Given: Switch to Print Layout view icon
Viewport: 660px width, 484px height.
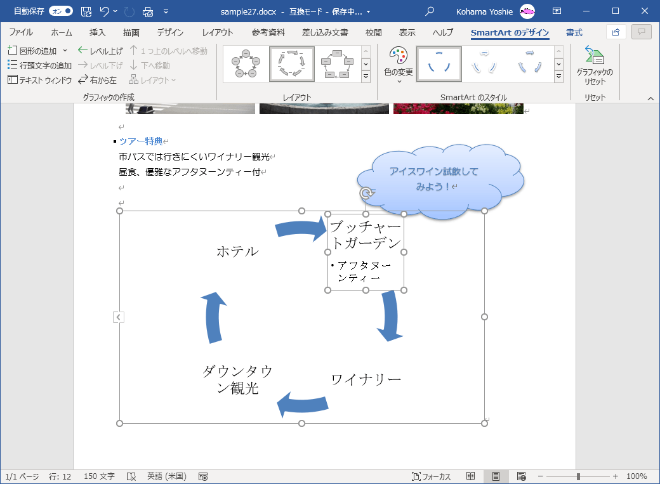Looking at the screenshot, I should [496, 476].
